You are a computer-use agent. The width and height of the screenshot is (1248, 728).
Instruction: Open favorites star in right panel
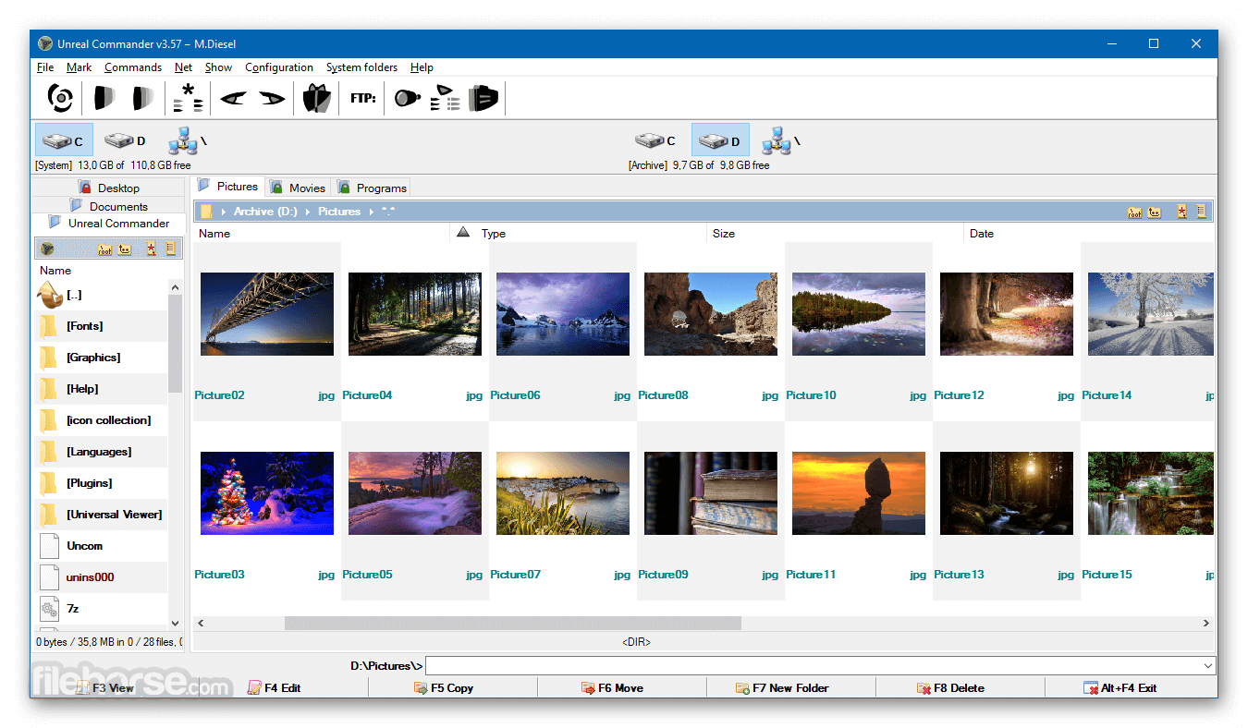coord(1181,212)
